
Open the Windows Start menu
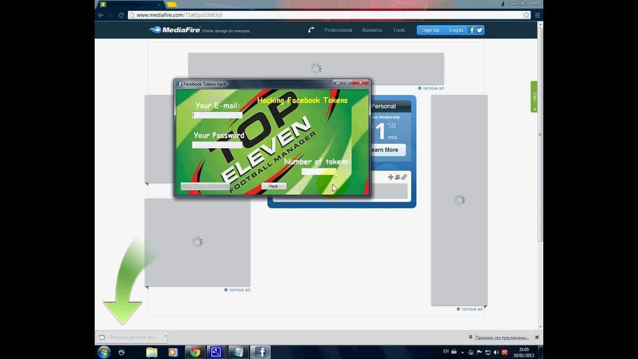[104, 352]
